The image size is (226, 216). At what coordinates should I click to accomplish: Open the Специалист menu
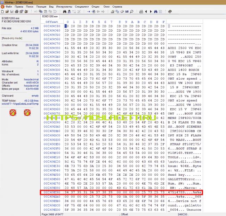(x=82, y=7)
